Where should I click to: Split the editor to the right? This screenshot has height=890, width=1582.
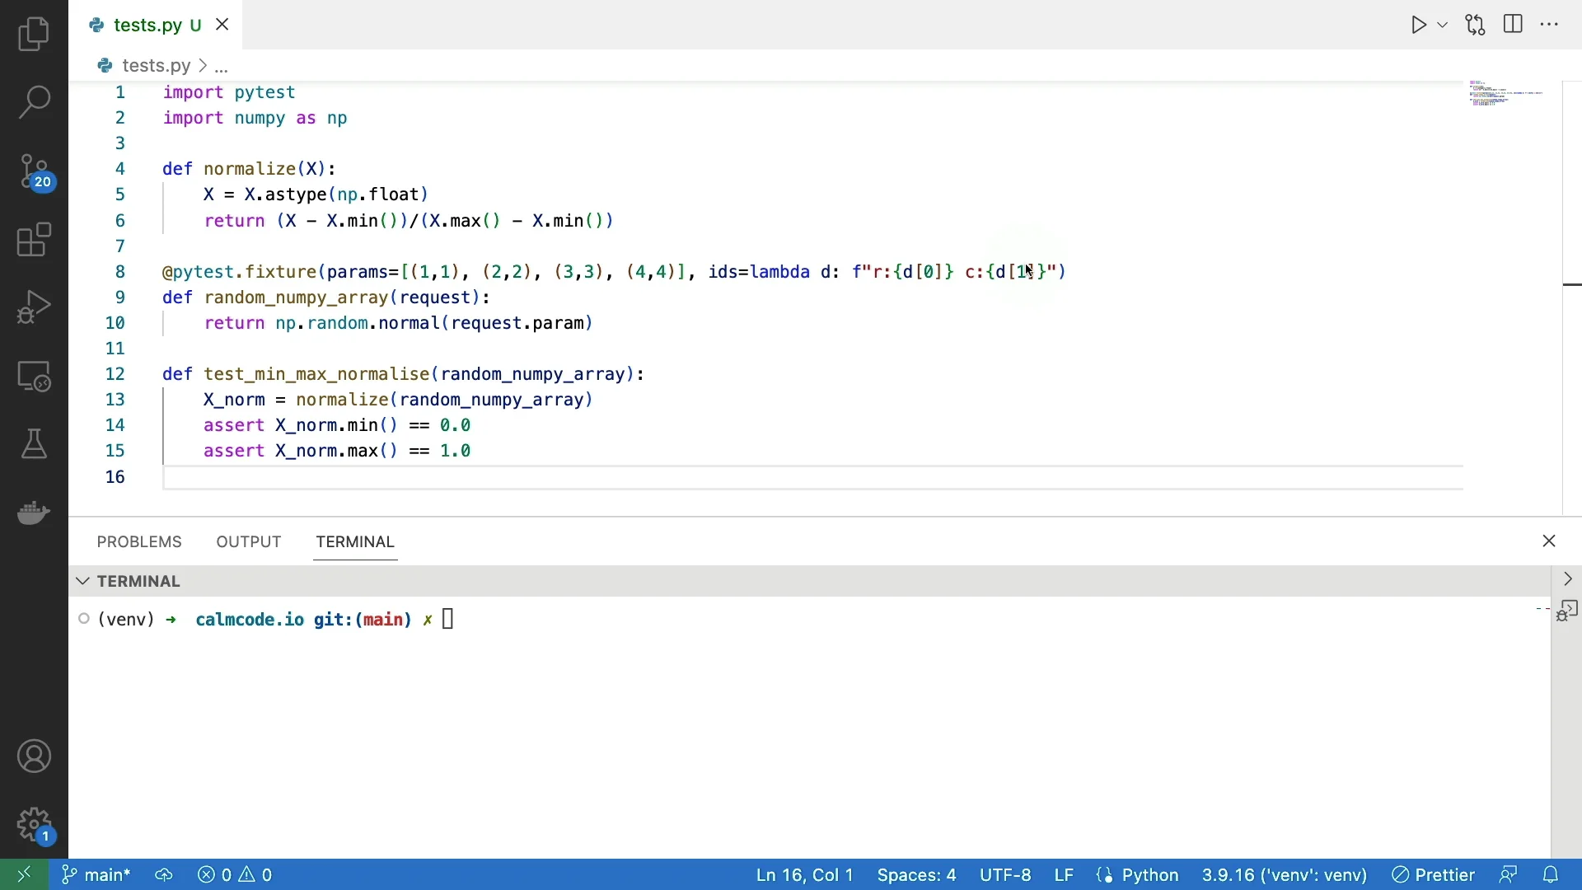[1514, 25]
